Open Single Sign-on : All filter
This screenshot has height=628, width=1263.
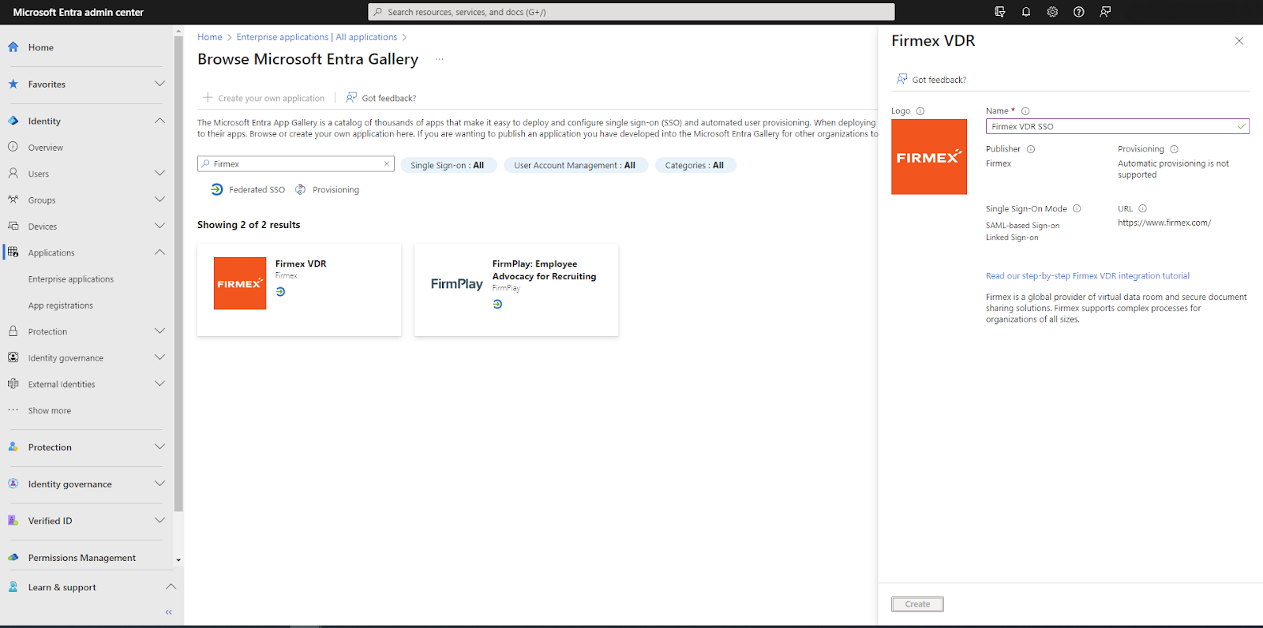click(448, 165)
